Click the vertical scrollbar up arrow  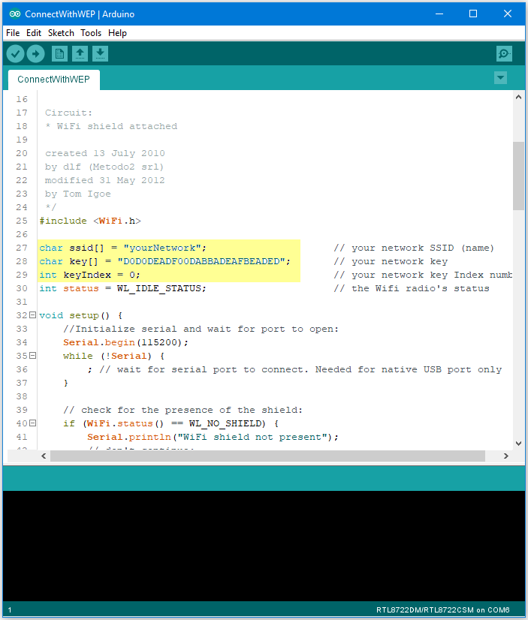click(518, 97)
